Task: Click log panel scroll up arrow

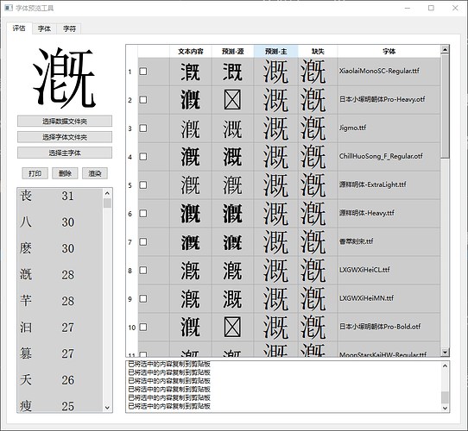Action: click(x=445, y=365)
